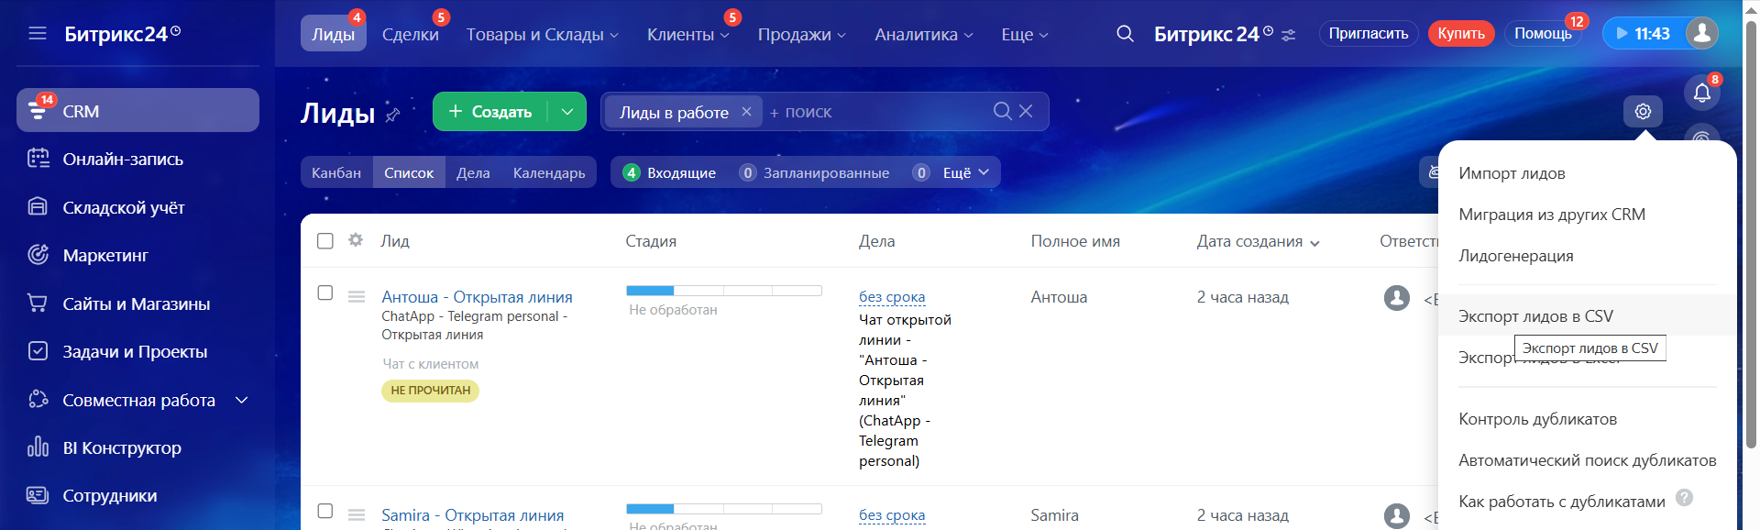Choose Экспорт лидов в CSV
This screenshot has height=530, width=1760.
(1535, 316)
